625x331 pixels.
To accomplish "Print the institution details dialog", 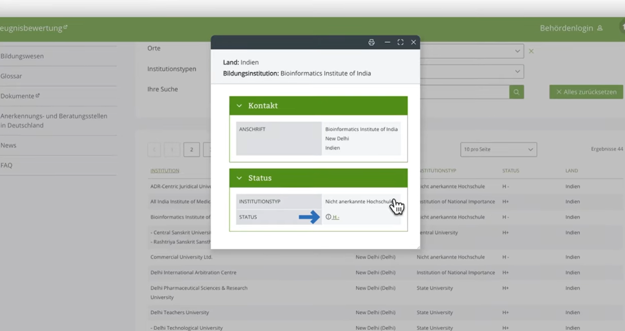I will (x=371, y=42).
